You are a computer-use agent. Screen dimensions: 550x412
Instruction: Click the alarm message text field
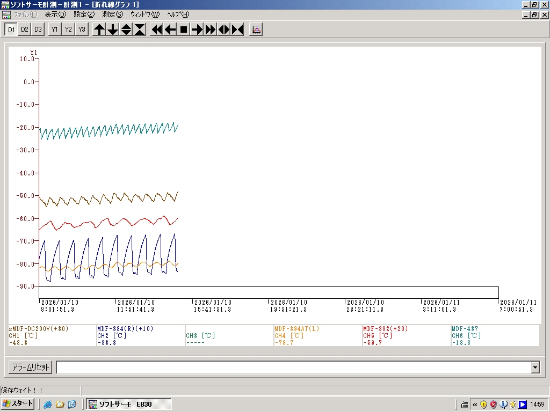pyautogui.click(x=293, y=367)
